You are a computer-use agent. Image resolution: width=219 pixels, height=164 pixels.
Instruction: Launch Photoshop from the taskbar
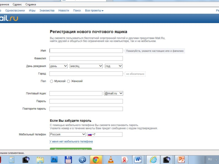click(x=54, y=159)
